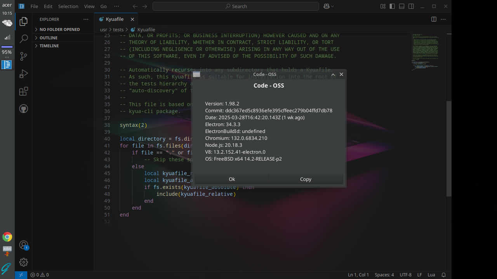Screen dimensions: 497x279
Task: Open the File menu
Action: tap(34, 6)
